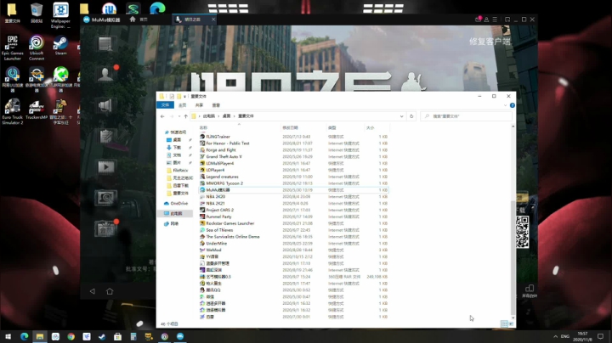
Task: Click the MuMu emulator home icon
Action: tap(133, 19)
